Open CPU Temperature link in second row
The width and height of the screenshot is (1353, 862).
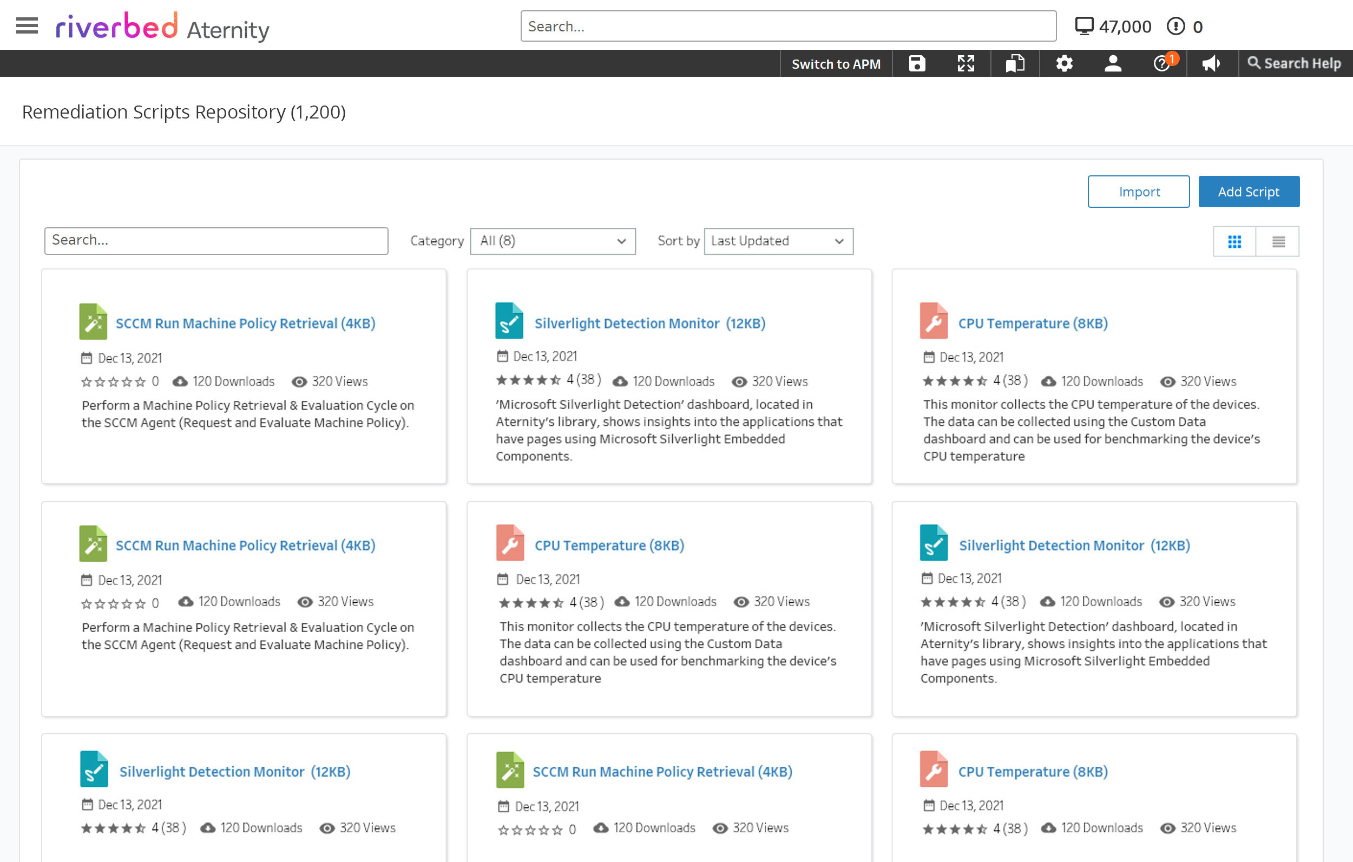click(609, 545)
